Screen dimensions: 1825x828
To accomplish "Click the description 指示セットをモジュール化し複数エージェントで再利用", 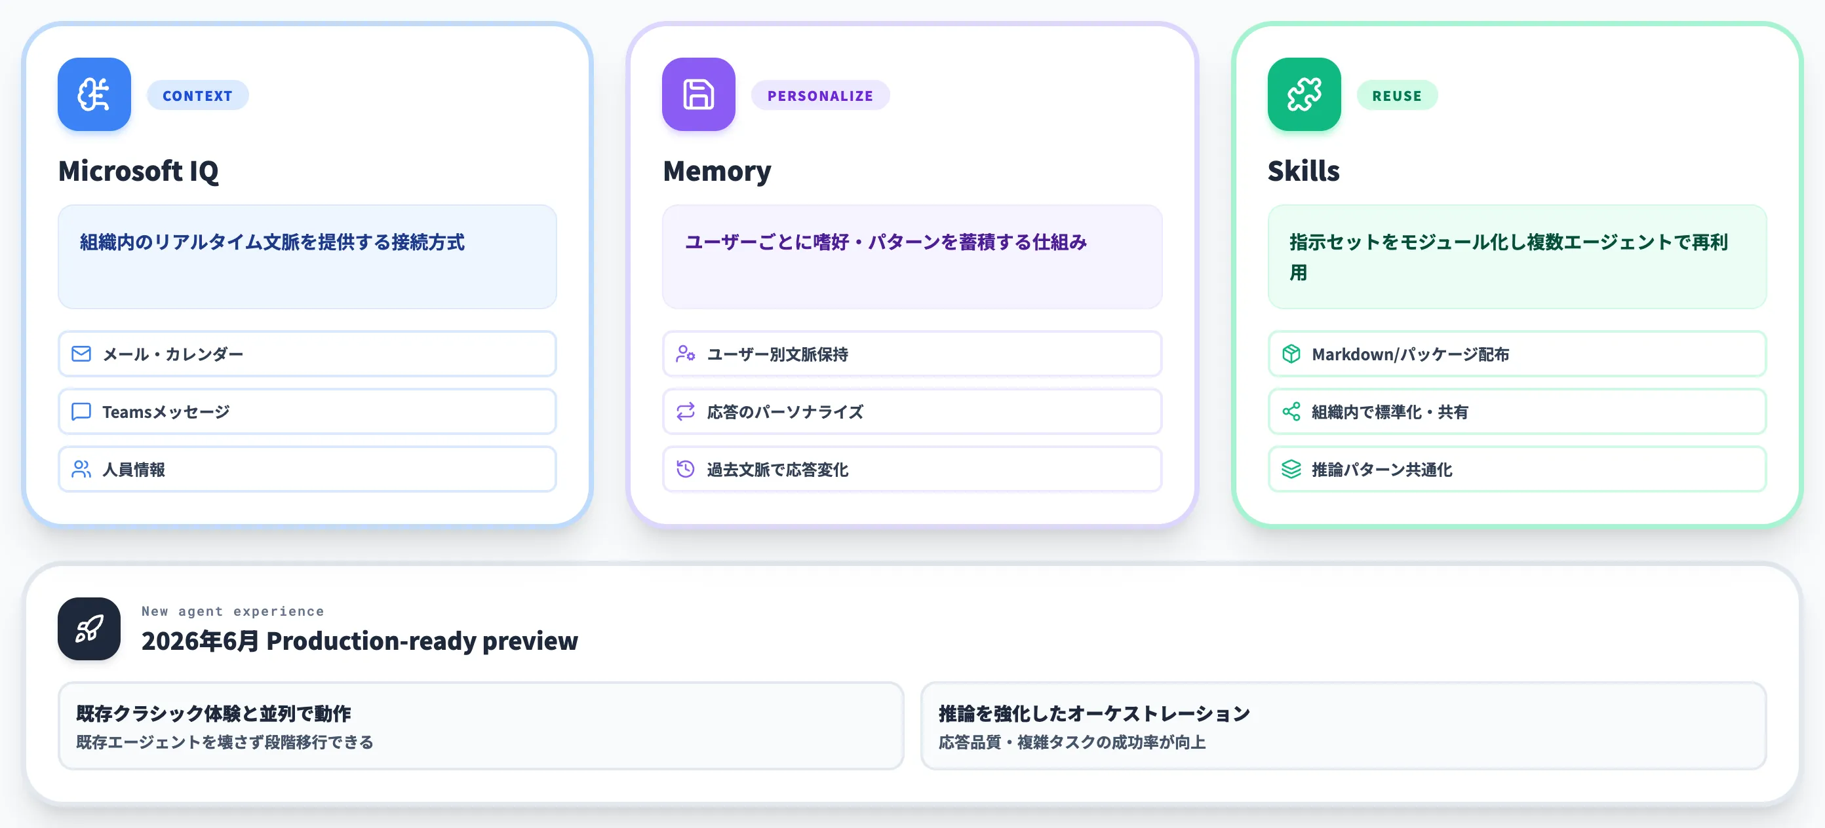I will click(1508, 257).
